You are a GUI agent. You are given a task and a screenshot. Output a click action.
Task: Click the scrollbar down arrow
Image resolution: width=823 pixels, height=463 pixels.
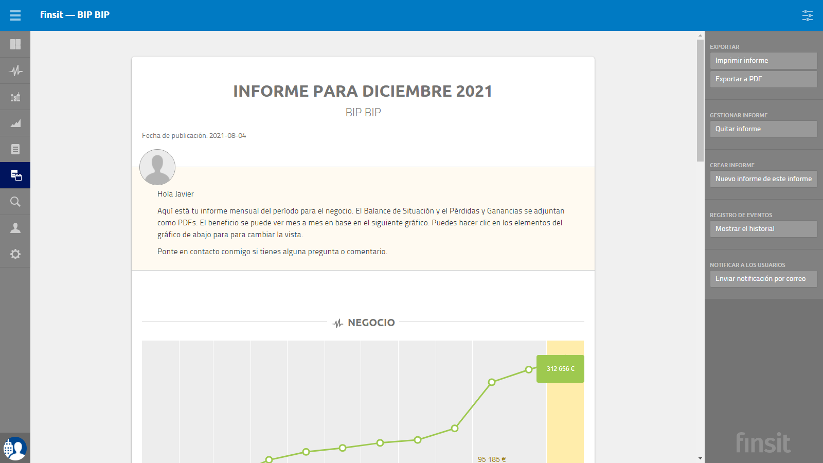[x=700, y=458]
